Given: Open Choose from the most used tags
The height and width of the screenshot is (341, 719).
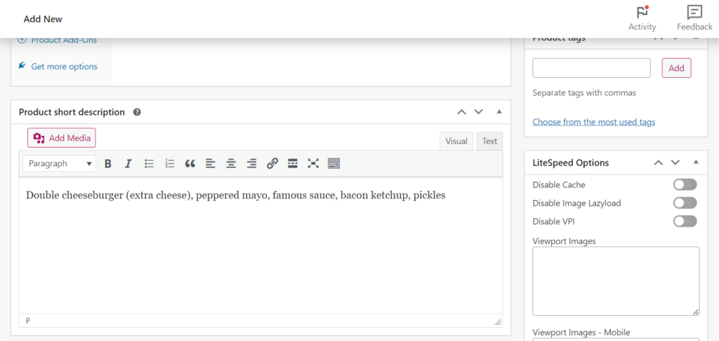Looking at the screenshot, I should pyautogui.click(x=593, y=122).
